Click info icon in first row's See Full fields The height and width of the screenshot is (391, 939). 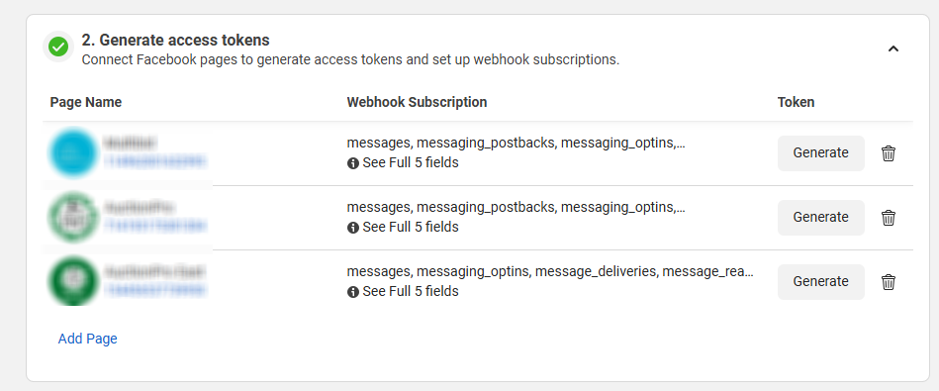[352, 163]
